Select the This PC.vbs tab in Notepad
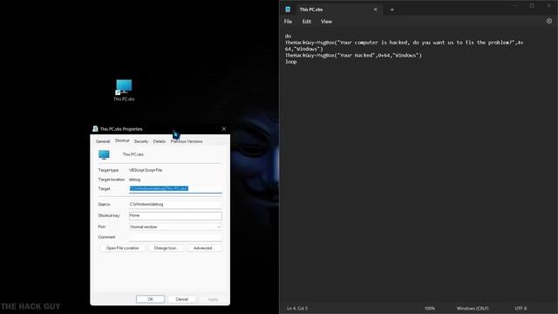The height and width of the screenshot is (314, 558). coord(331,10)
